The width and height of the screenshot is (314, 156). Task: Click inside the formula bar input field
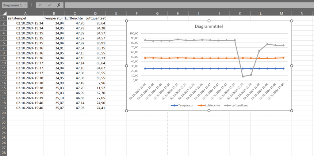(x=184, y=5)
